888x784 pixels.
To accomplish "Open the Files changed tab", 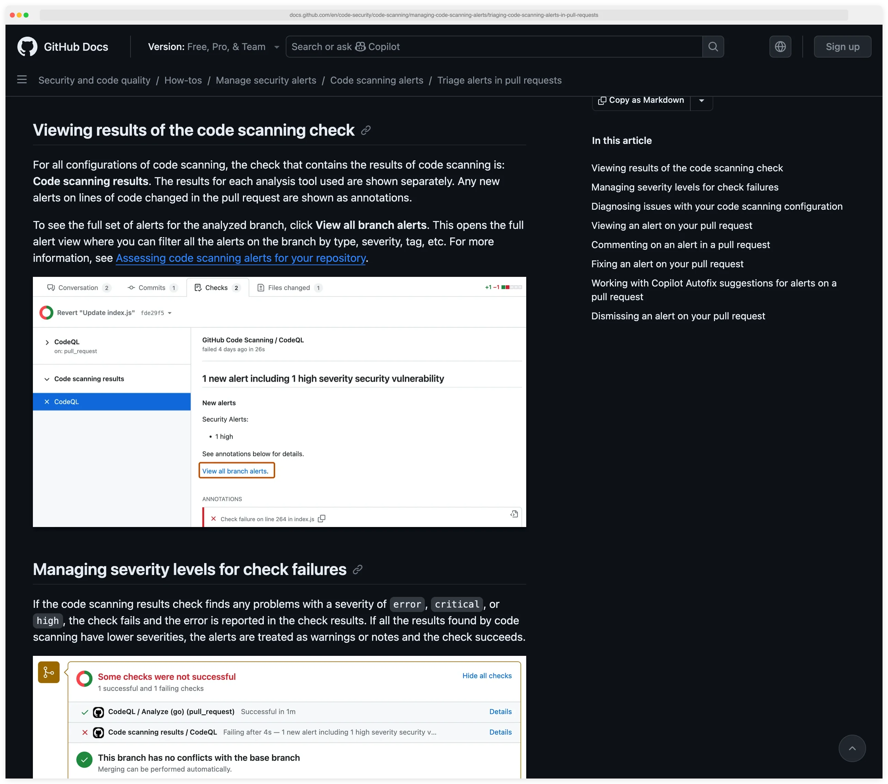I will click(289, 287).
